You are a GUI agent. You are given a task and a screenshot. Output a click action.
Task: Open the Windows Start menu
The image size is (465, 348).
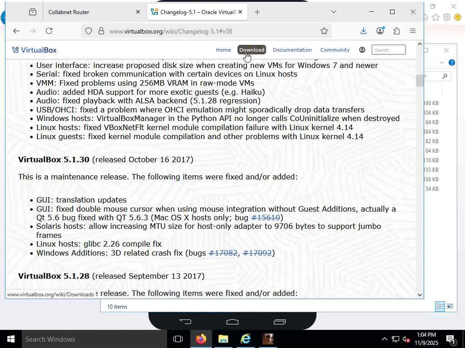(11, 339)
